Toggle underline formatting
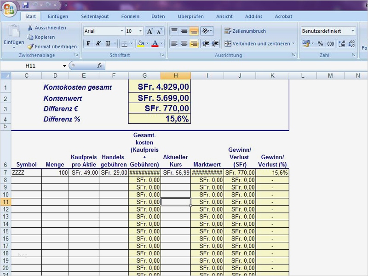Viewport: 368px width, 276px height. click(x=107, y=44)
